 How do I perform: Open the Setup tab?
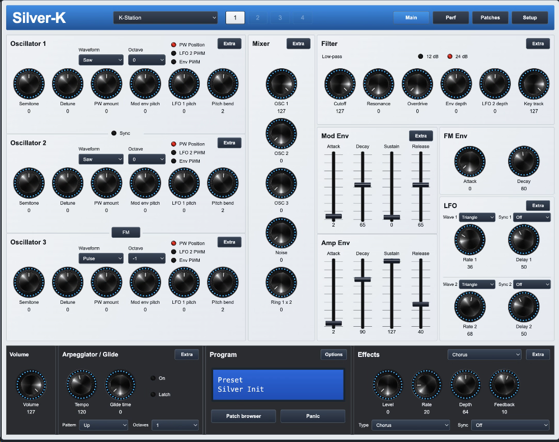530,17
